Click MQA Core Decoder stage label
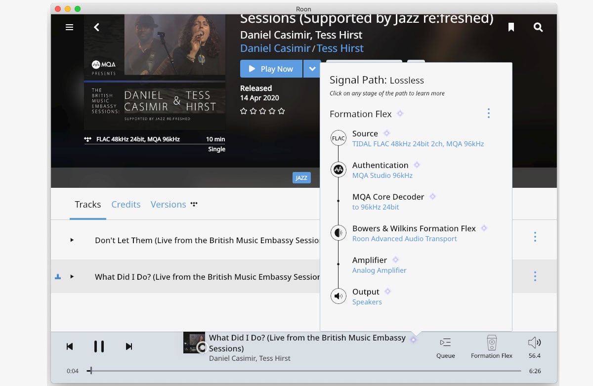Screen dimensions: 593x386 [x=388, y=197]
